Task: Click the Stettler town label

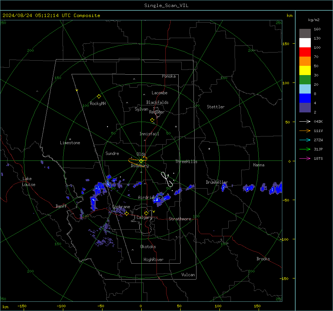Action: click(216, 107)
